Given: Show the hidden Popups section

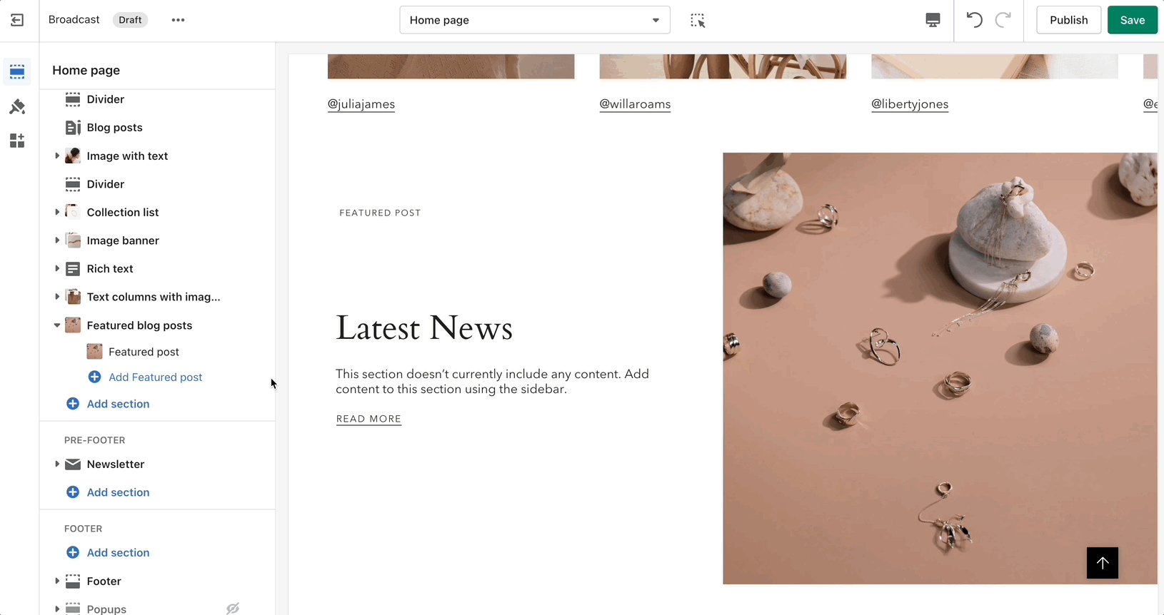Looking at the screenshot, I should tap(233, 609).
